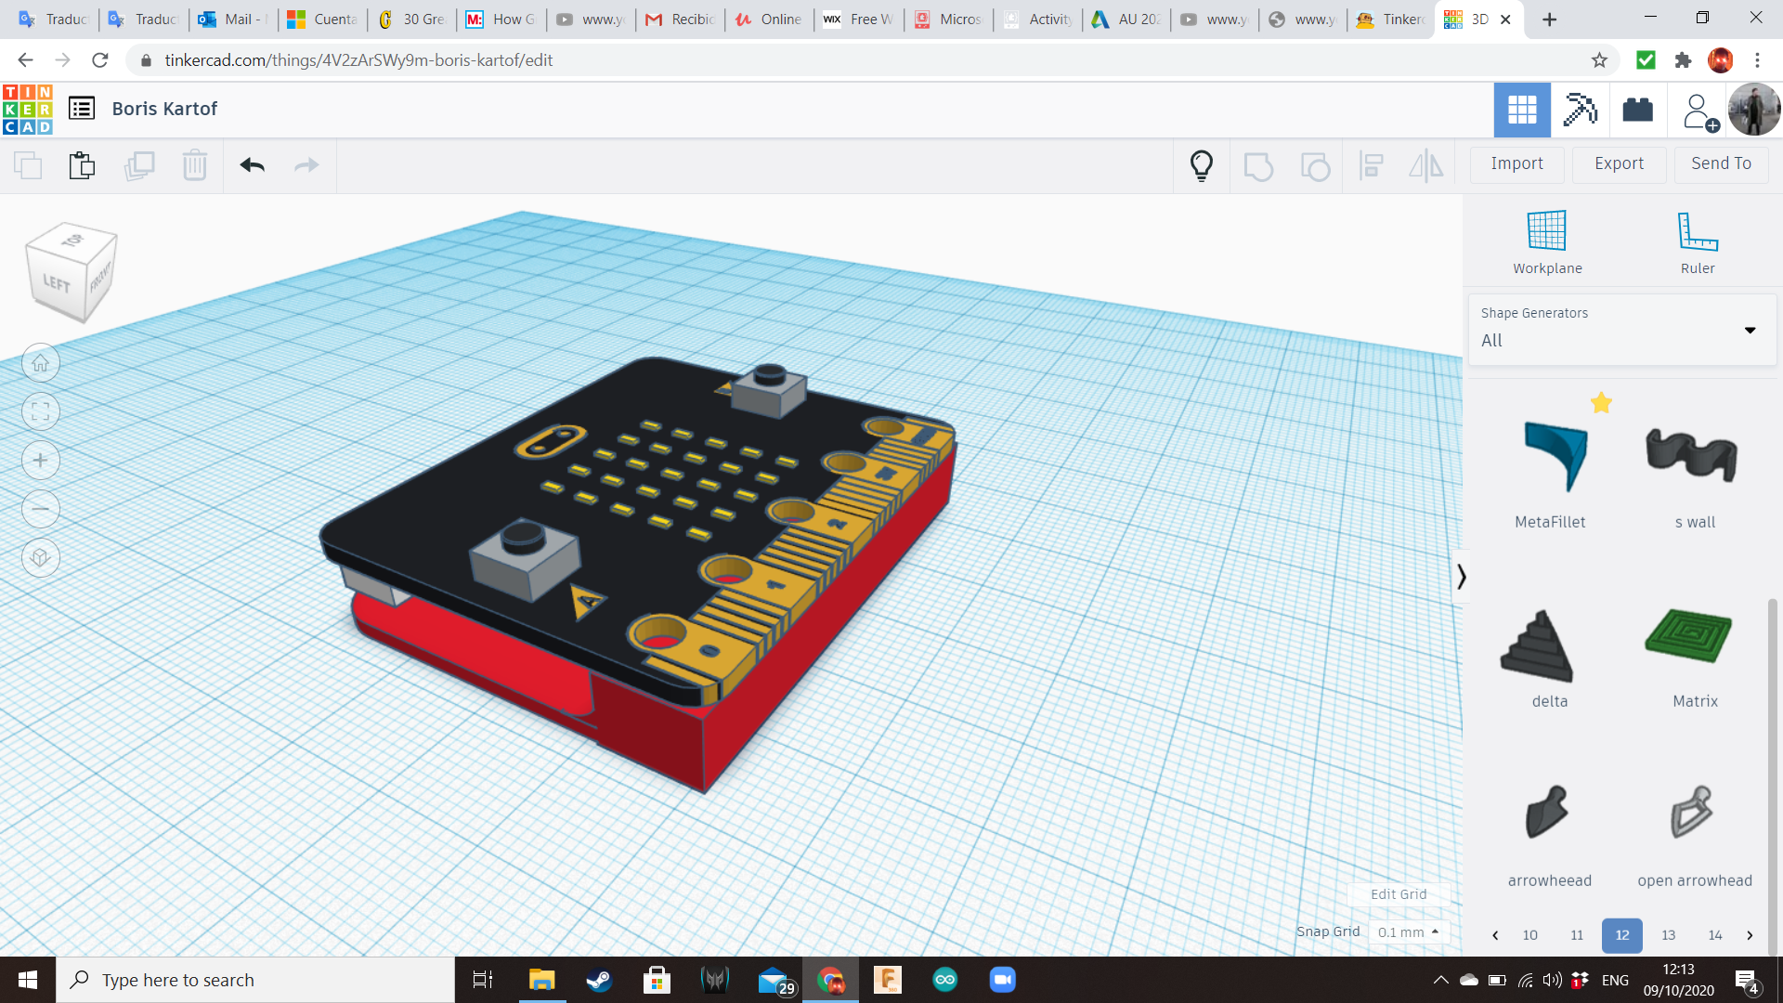The height and width of the screenshot is (1003, 1783).
Task: Click the Edit Grid button
Action: (1398, 894)
